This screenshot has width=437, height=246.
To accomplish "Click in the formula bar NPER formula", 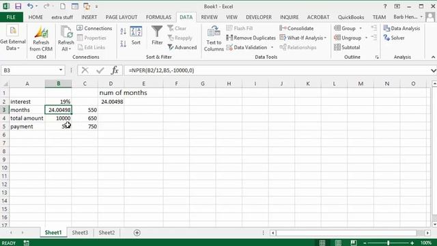I will (x=161, y=70).
